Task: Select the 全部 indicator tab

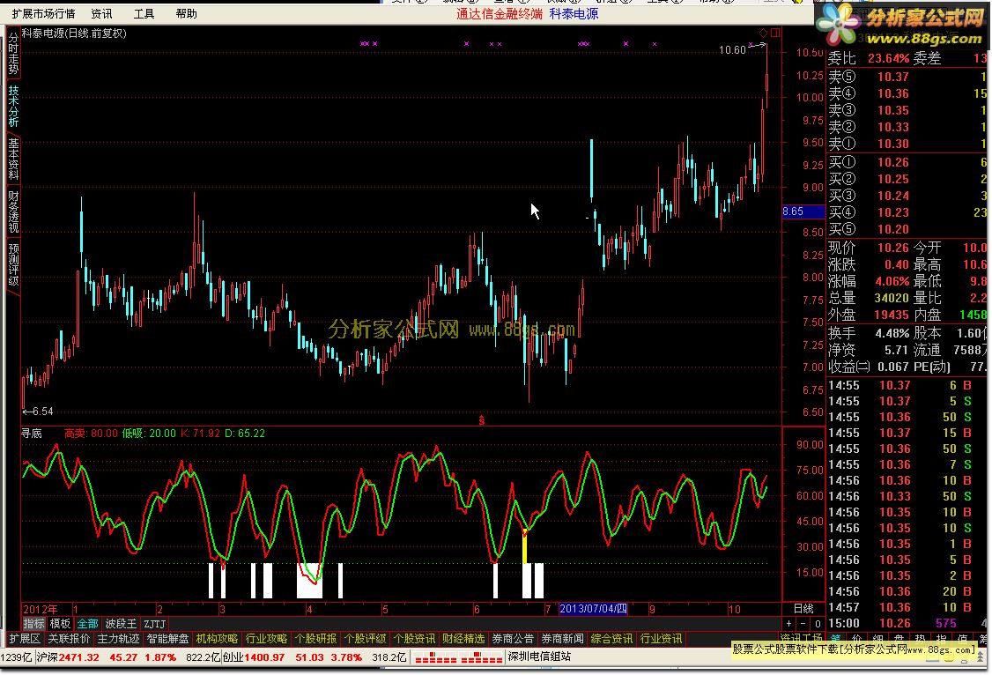Action: tap(87, 624)
